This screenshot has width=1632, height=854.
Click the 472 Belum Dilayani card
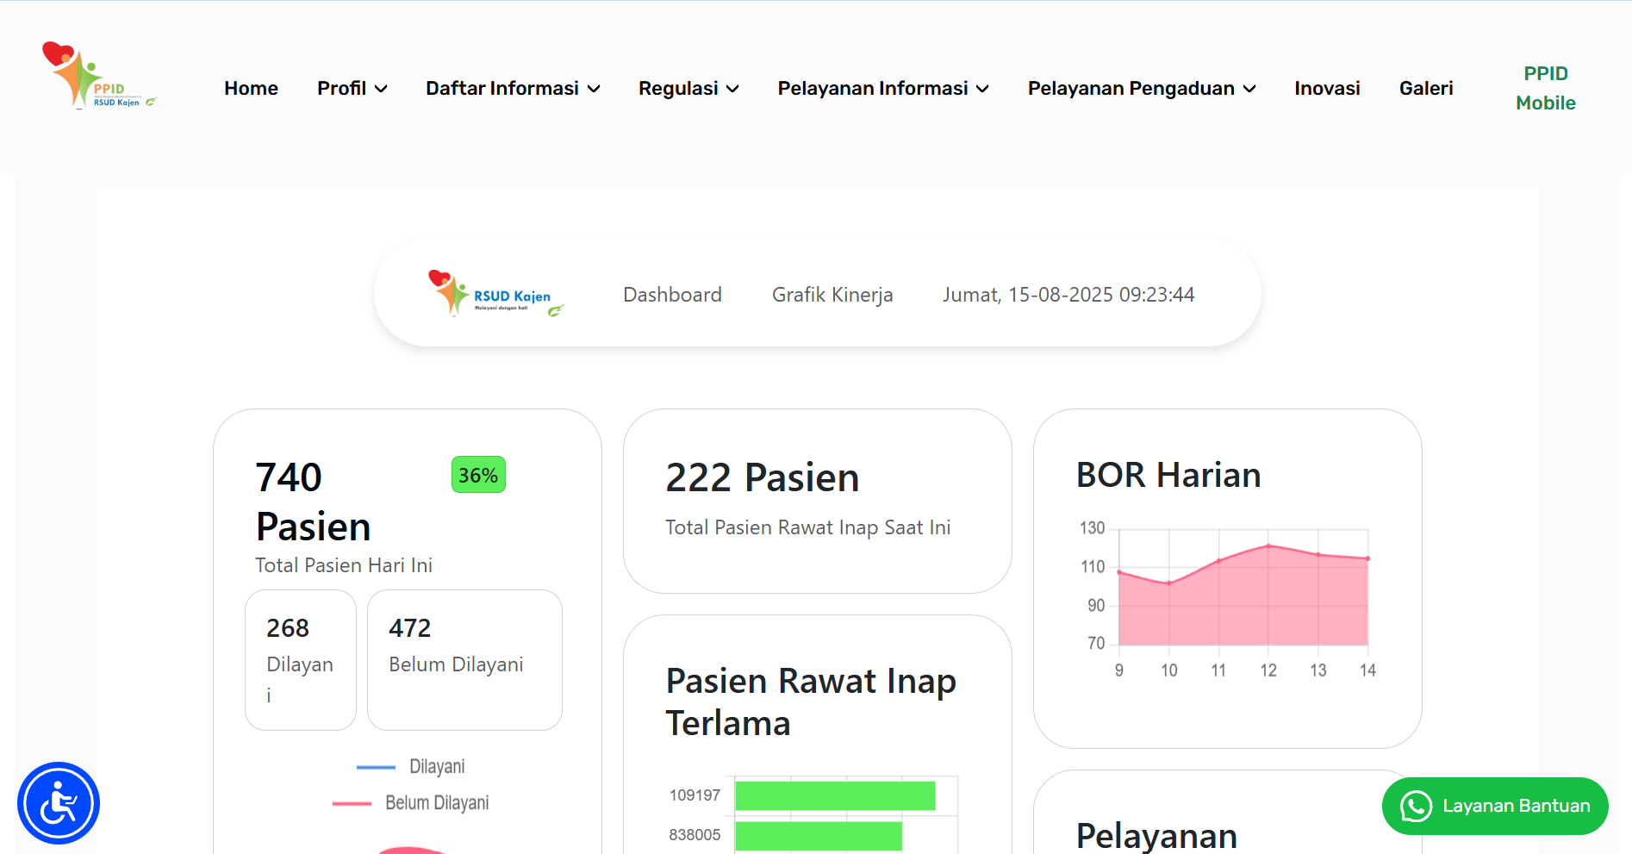pyautogui.click(x=464, y=659)
